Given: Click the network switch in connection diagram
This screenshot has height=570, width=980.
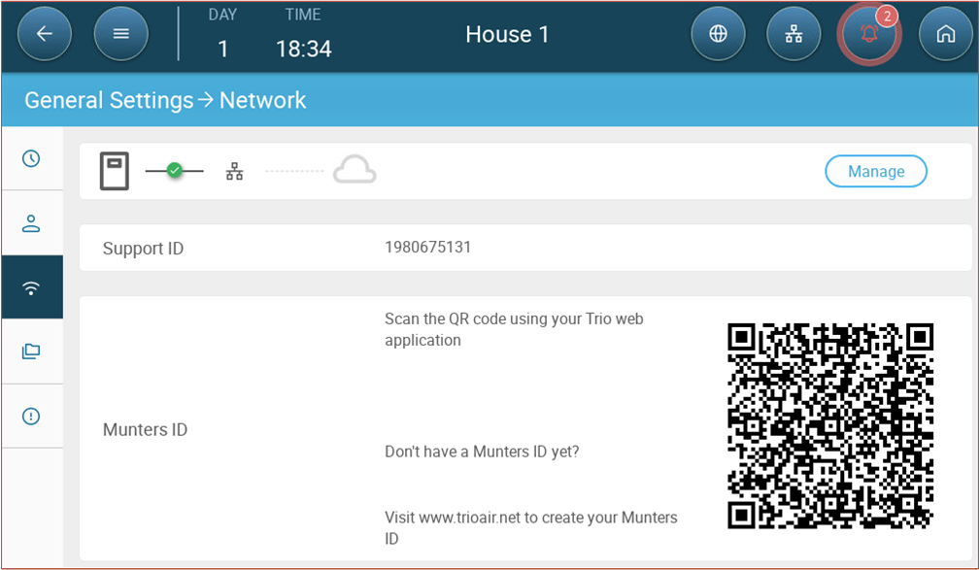Looking at the screenshot, I should click(234, 170).
